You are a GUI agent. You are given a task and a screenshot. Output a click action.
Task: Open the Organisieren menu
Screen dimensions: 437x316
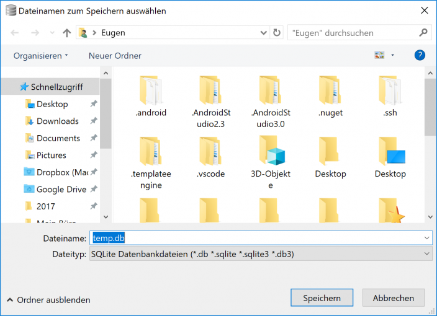[x=40, y=56]
